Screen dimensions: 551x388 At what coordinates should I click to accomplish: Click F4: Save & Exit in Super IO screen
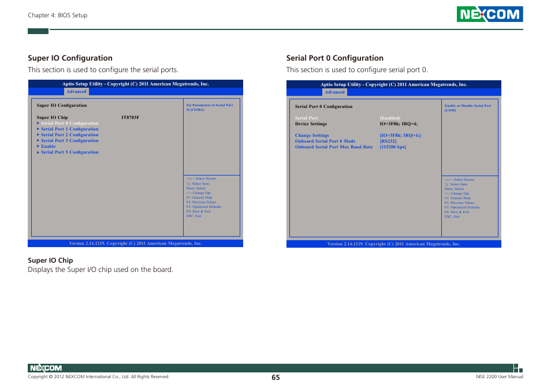coord(199,211)
